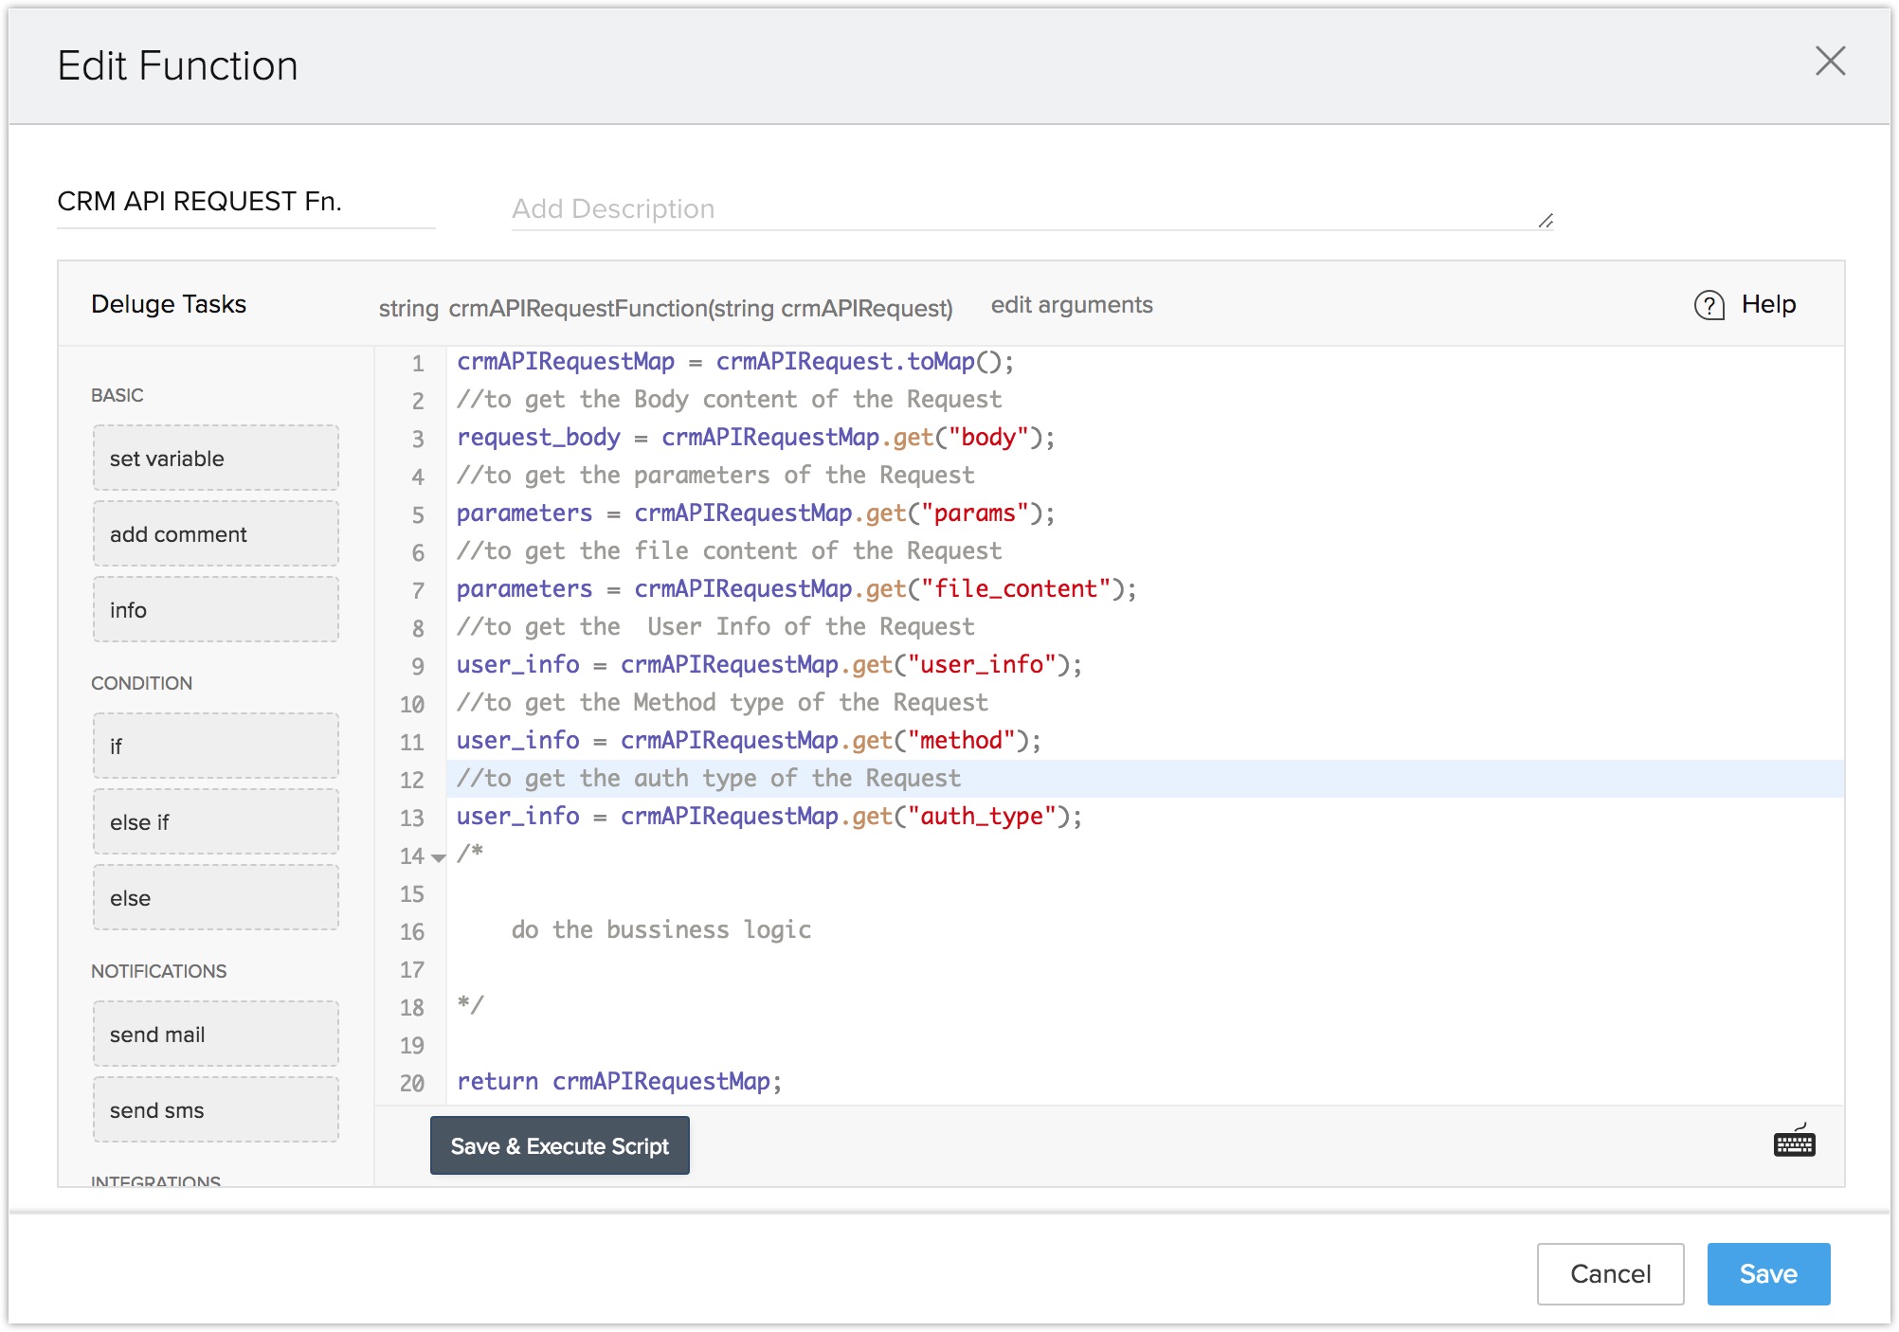Choose the send mail notification task
This screenshot has height=1332, width=1899.
pos(215,1035)
